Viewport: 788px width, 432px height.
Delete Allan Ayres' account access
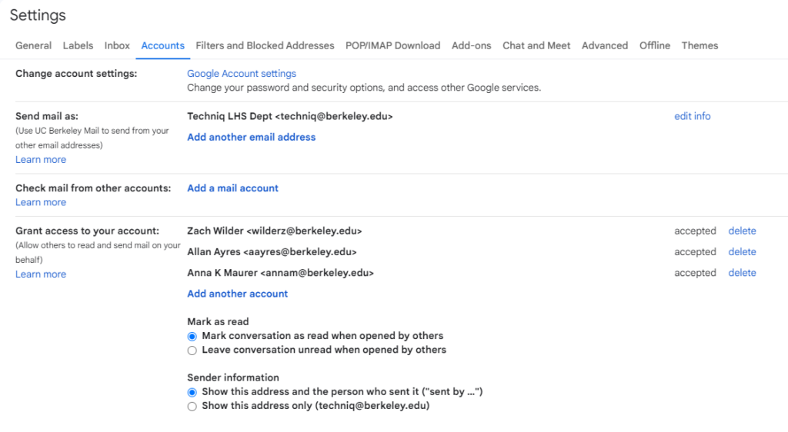[742, 251]
